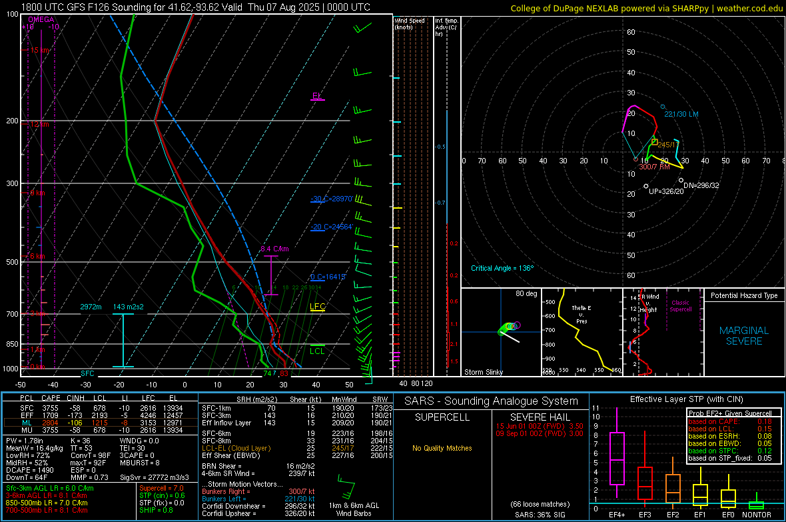This screenshot has height=522, width=786.
Task: Click the -30 C=28970' height label
Action: coord(331,199)
